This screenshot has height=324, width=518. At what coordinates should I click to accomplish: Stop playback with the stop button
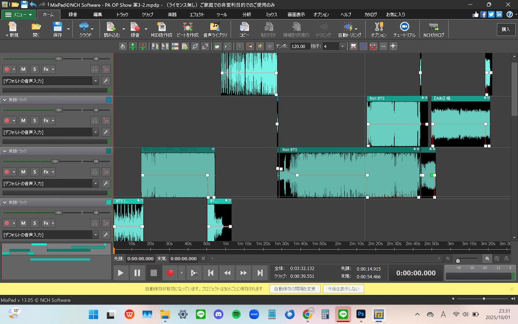click(154, 273)
